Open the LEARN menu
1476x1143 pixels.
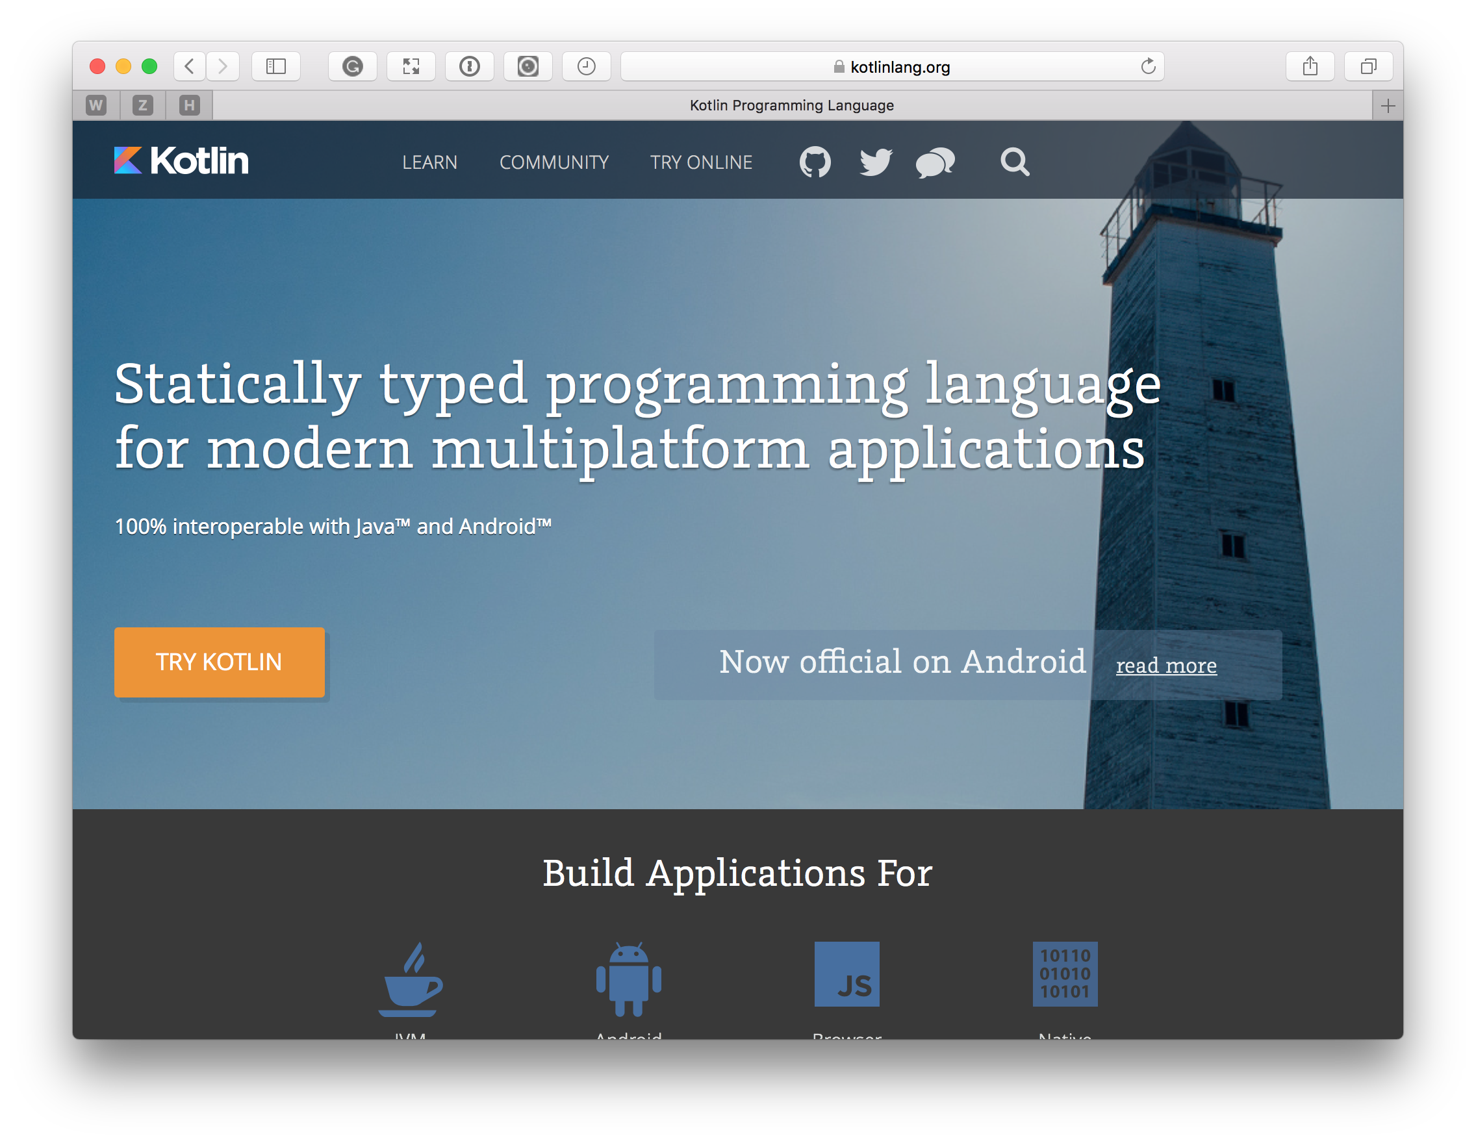pyautogui.click(x=430, y=162)
